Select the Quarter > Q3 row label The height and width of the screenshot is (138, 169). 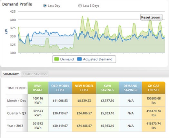[16, 113]
